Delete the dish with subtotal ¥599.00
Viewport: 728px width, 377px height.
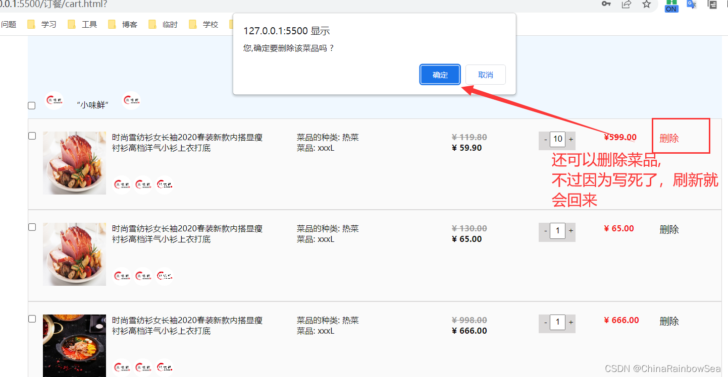tap(669, 138)
